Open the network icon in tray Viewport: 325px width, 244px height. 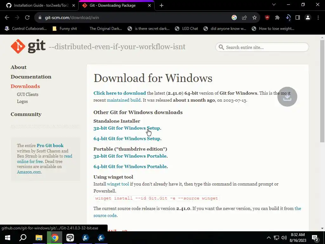point(276,238)
